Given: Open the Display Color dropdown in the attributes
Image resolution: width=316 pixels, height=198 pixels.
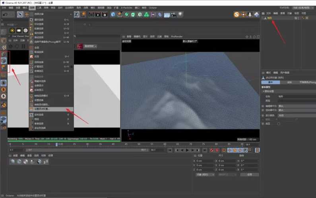Looking at the screenshot, I should tap(297, 116).
